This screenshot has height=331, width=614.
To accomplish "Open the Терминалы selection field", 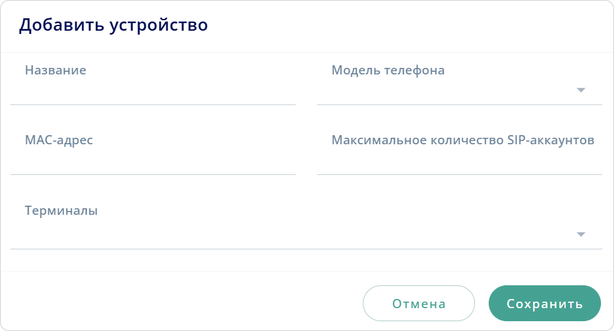I will [294, 234].
